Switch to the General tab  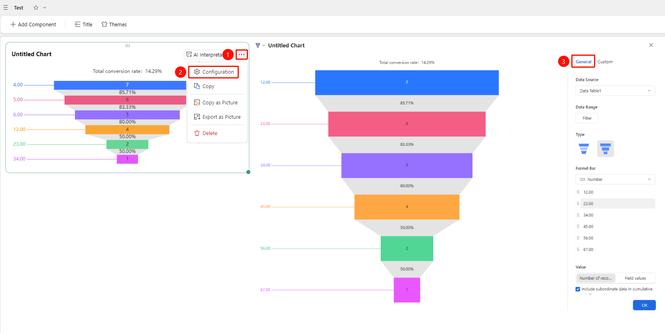583,62
